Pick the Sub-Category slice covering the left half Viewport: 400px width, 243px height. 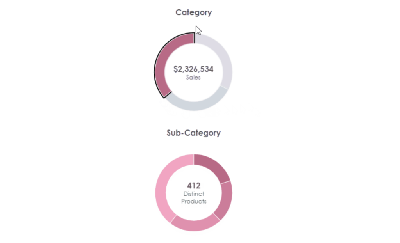pyautogui.click(x=162, y=187)
